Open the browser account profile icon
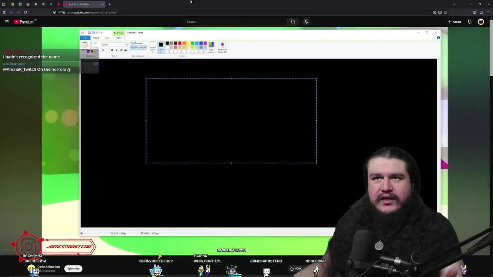This screenshot has height=277, width=493. coord(475,12)
